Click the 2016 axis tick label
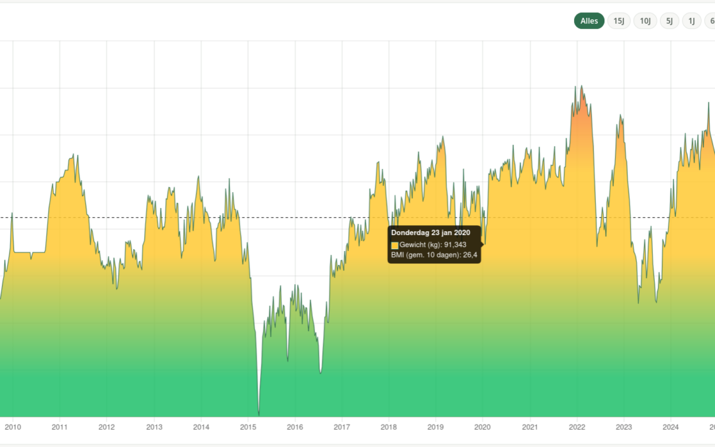715x447 pixels. (295, 427)
